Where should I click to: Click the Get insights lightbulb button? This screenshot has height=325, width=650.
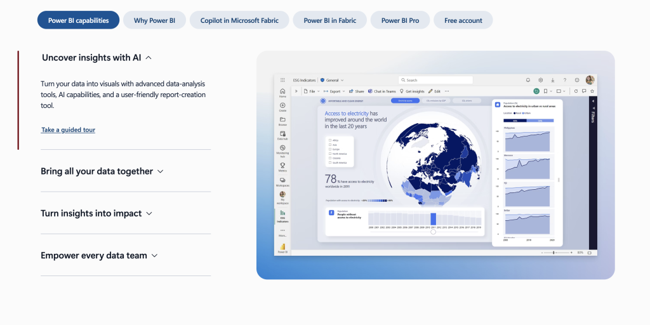(x=415, y=91)
